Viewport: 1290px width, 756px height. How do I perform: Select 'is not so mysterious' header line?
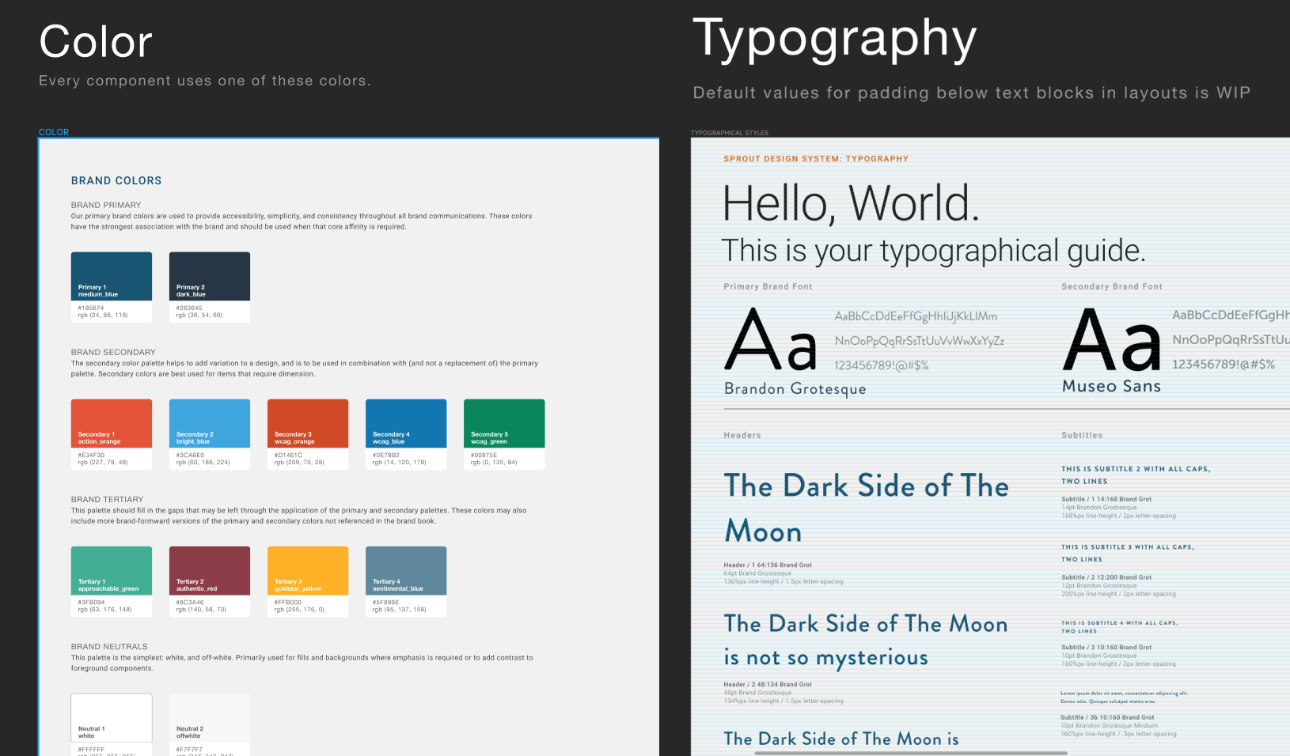(826, 658)
